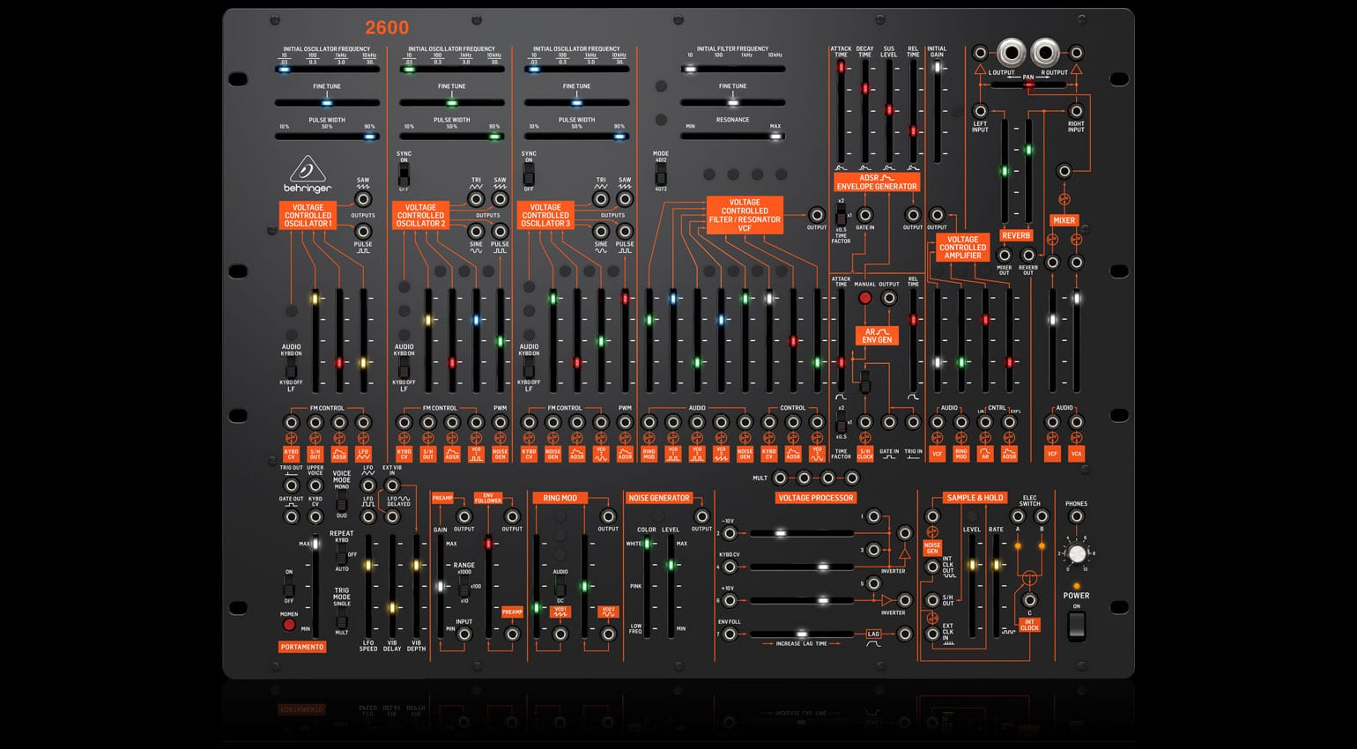Click the Sample & Hold S/H OUT jack
Viewport: 1357px width, 749px height.
932,600
